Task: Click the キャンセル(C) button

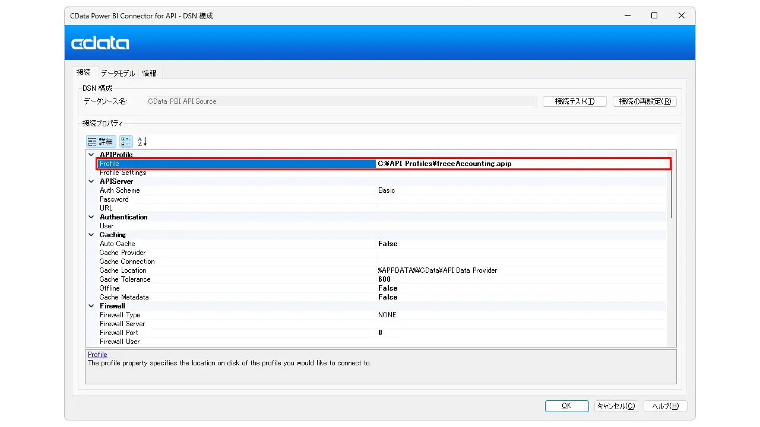Action: click(x=616, y=406)
